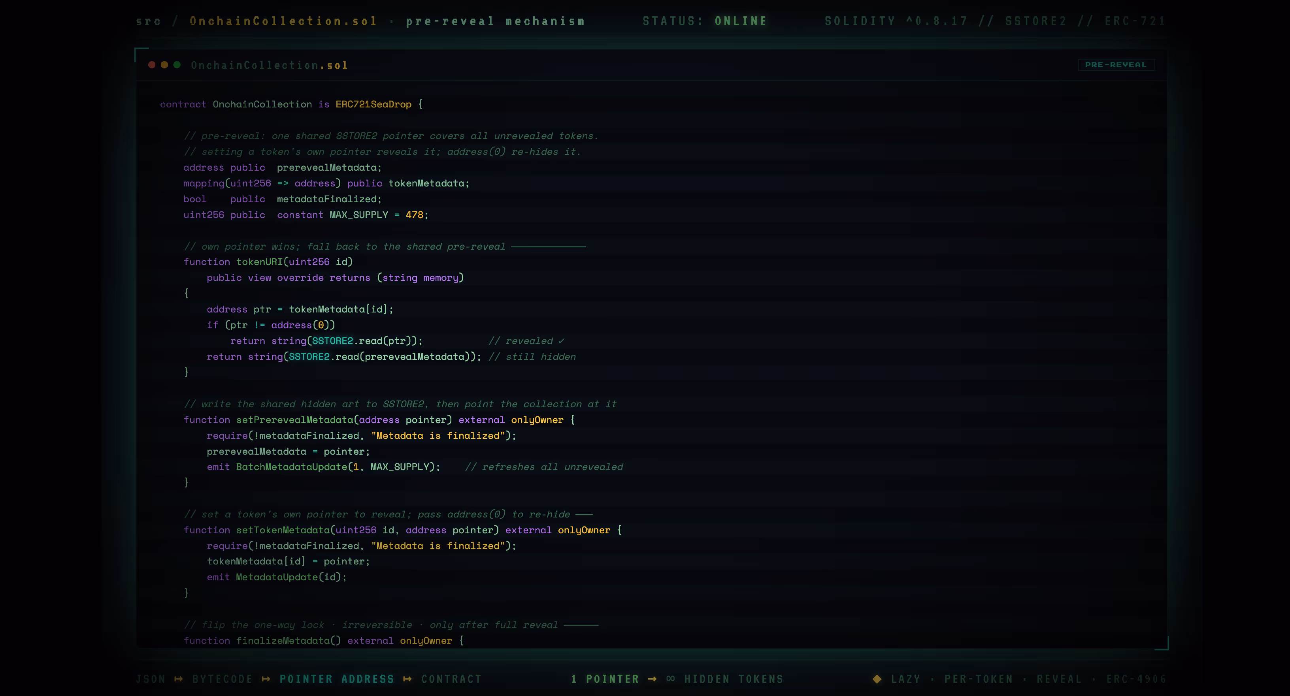Viewport: 1290px width, 696px height.
Task: Click the arrow between JSON and BYTECODE
Action: (x=178, y=679)
